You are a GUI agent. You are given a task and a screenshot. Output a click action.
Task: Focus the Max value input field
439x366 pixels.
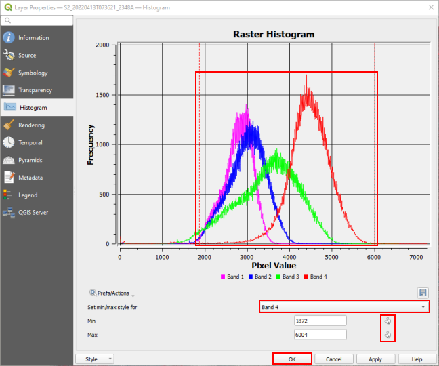pos(320,335)
